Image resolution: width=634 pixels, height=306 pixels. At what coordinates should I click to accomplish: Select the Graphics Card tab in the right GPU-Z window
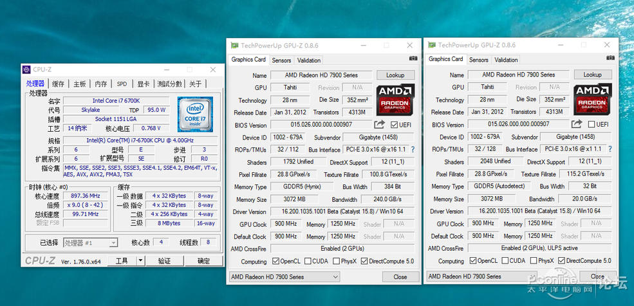[x=445, y=59]
